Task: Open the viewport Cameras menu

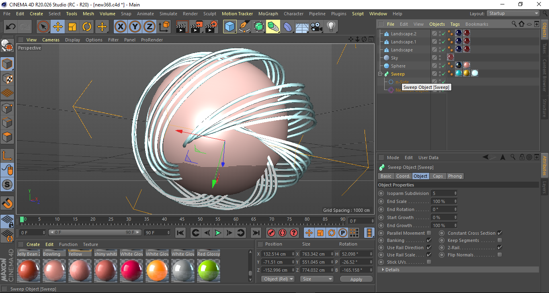Action: 51,40
